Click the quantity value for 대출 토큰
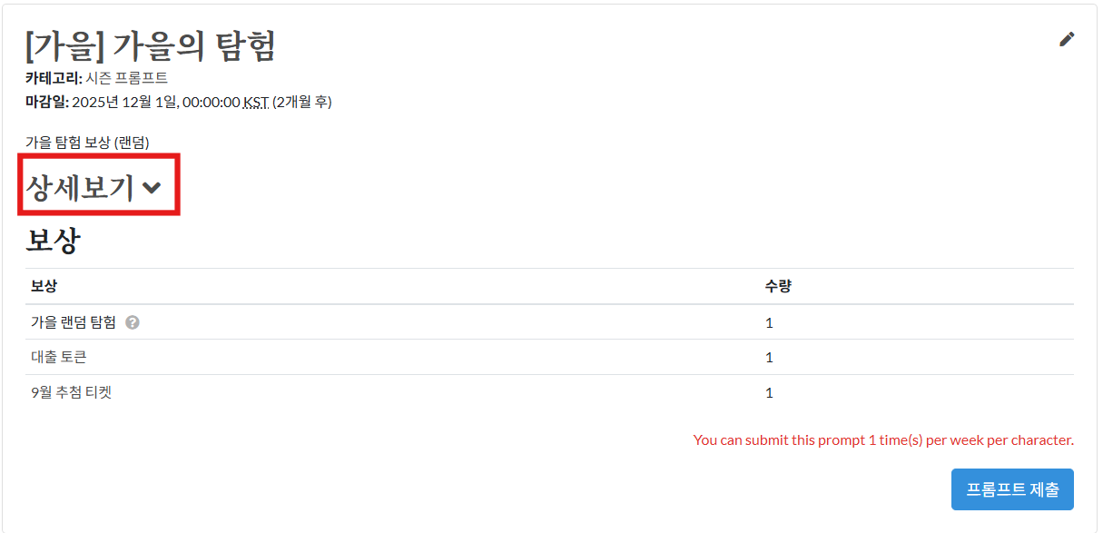Viewport: 1103px width, 533px height. coord(769,357)
